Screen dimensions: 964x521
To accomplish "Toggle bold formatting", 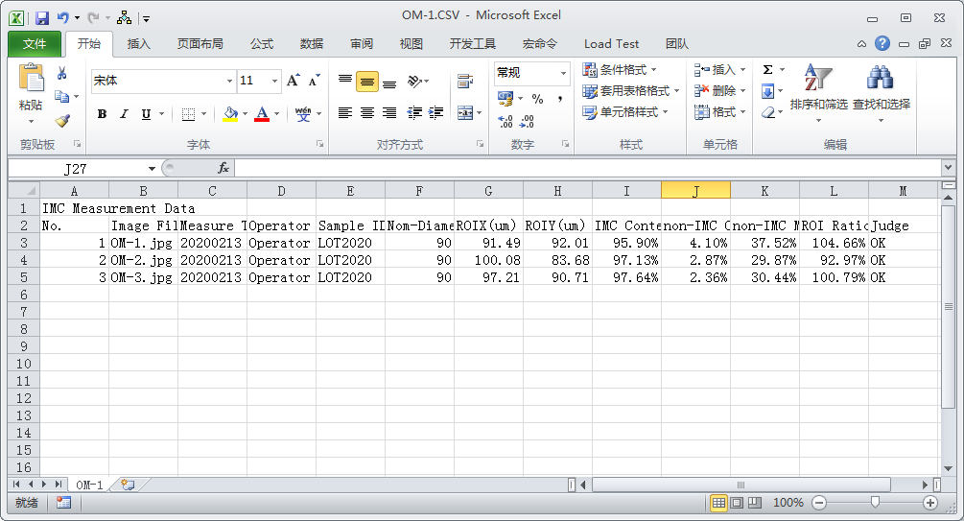I will coord(102,114).
